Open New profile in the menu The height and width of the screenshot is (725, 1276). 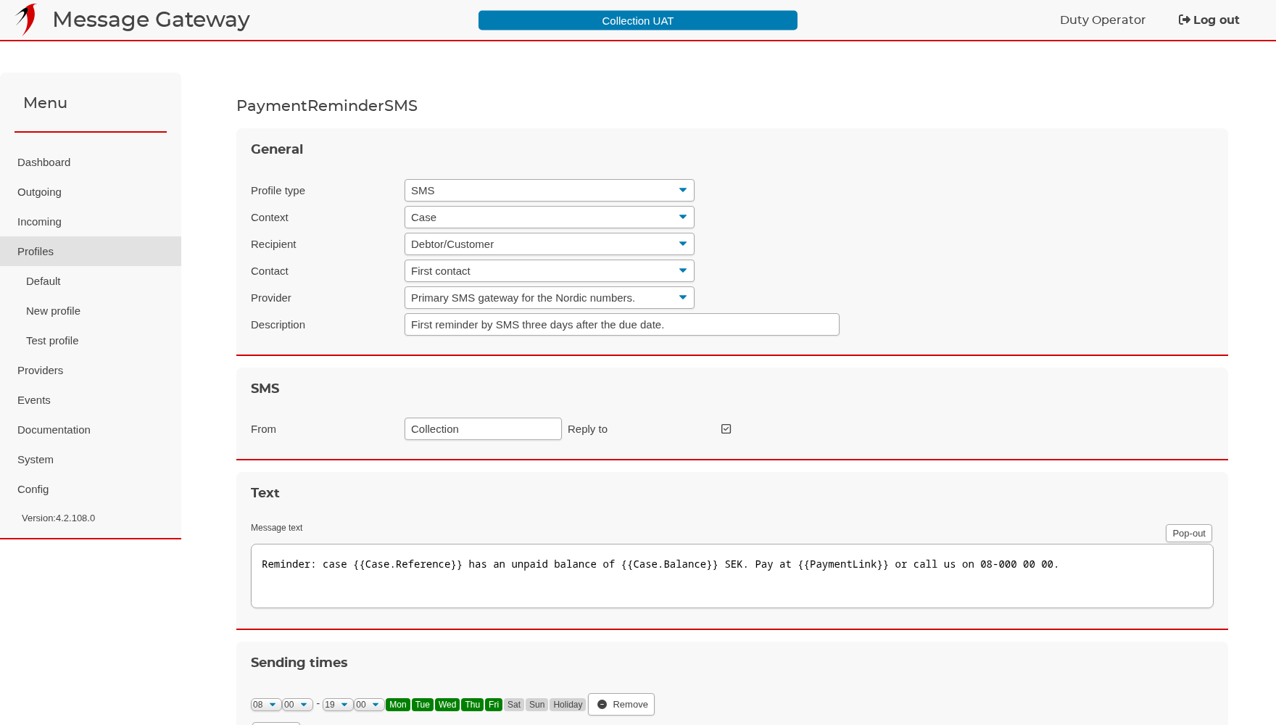[91, 311]
